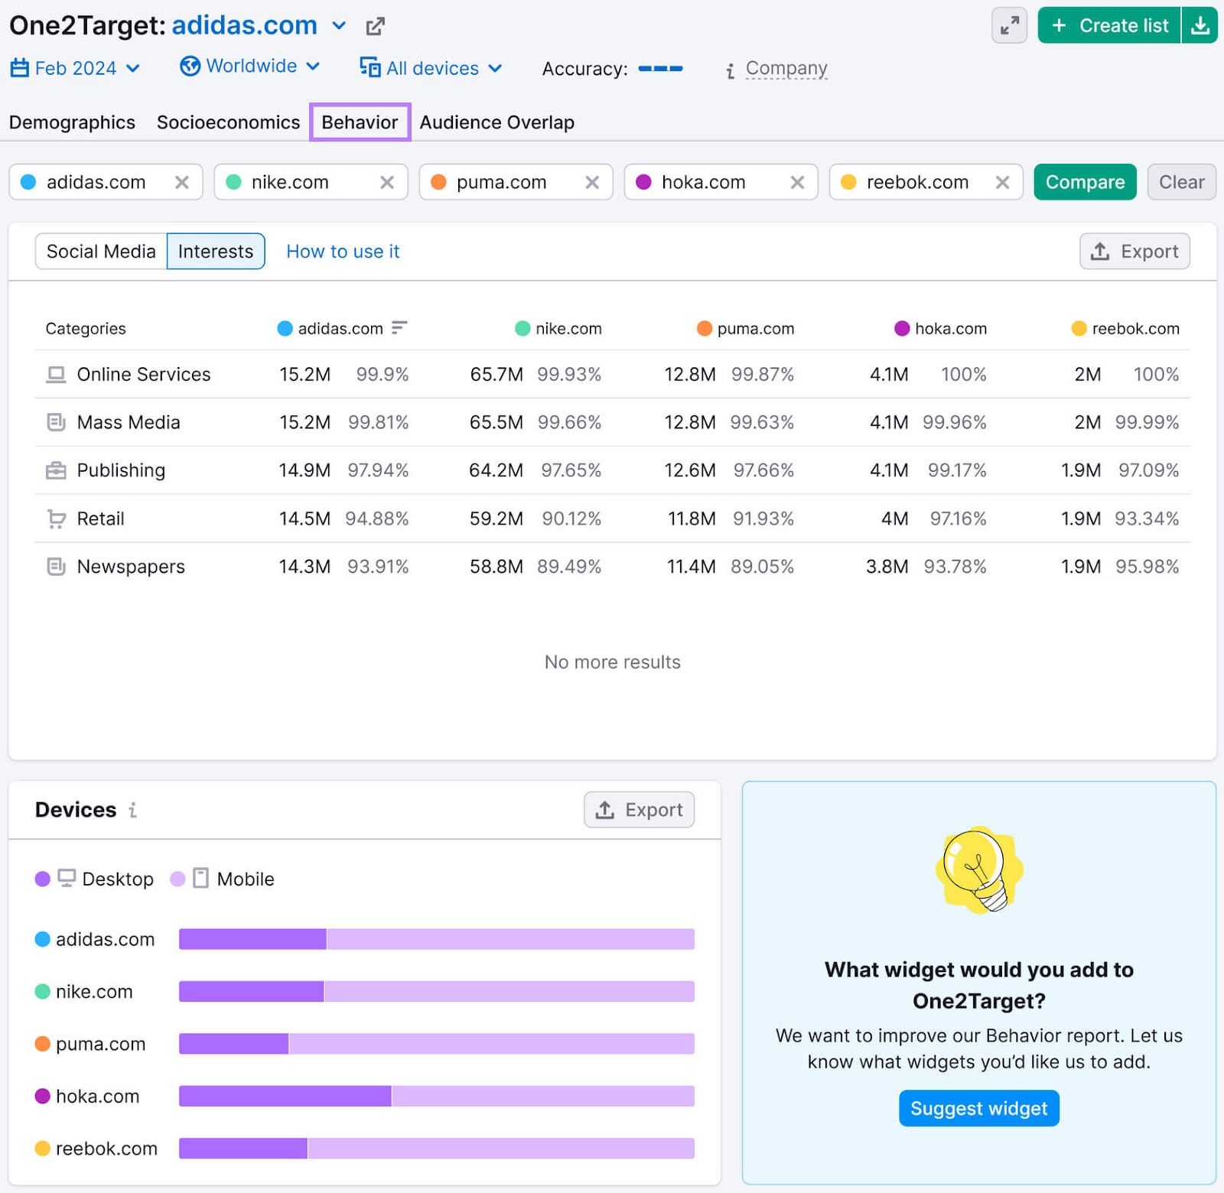Screen dimensions: 1224x1193
Task: Open the Worldwide location dropdown
Action: (x=250, y=66)
